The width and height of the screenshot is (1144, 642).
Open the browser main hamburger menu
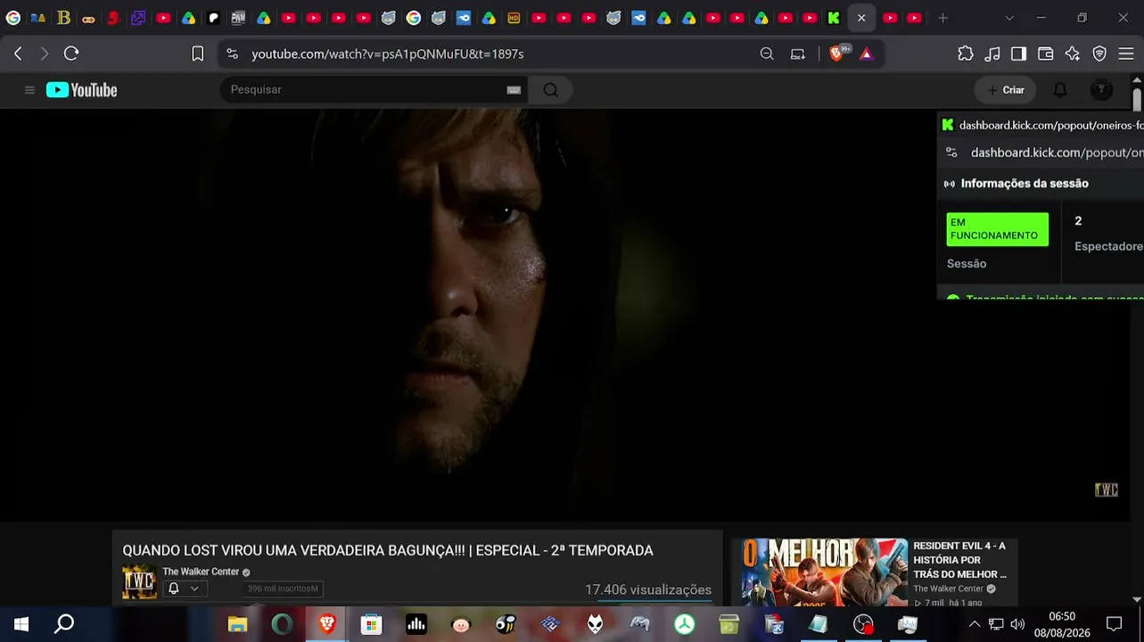[1126, 53]
